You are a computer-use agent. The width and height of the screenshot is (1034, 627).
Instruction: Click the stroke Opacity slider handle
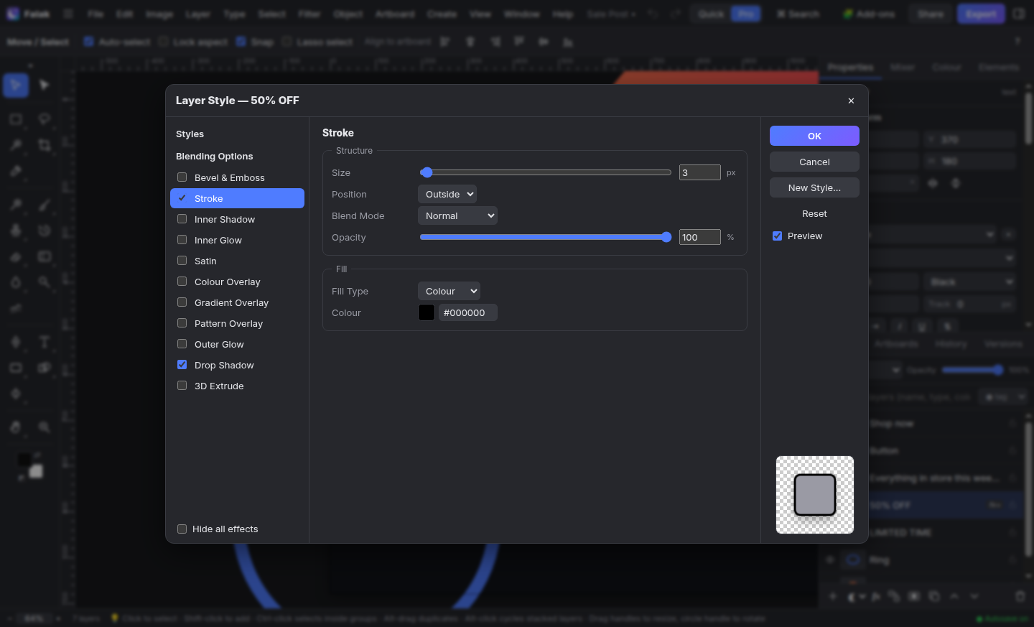[x=666, y=237]
